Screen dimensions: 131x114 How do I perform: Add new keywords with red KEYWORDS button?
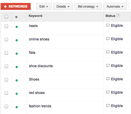(x=16, y=6)
